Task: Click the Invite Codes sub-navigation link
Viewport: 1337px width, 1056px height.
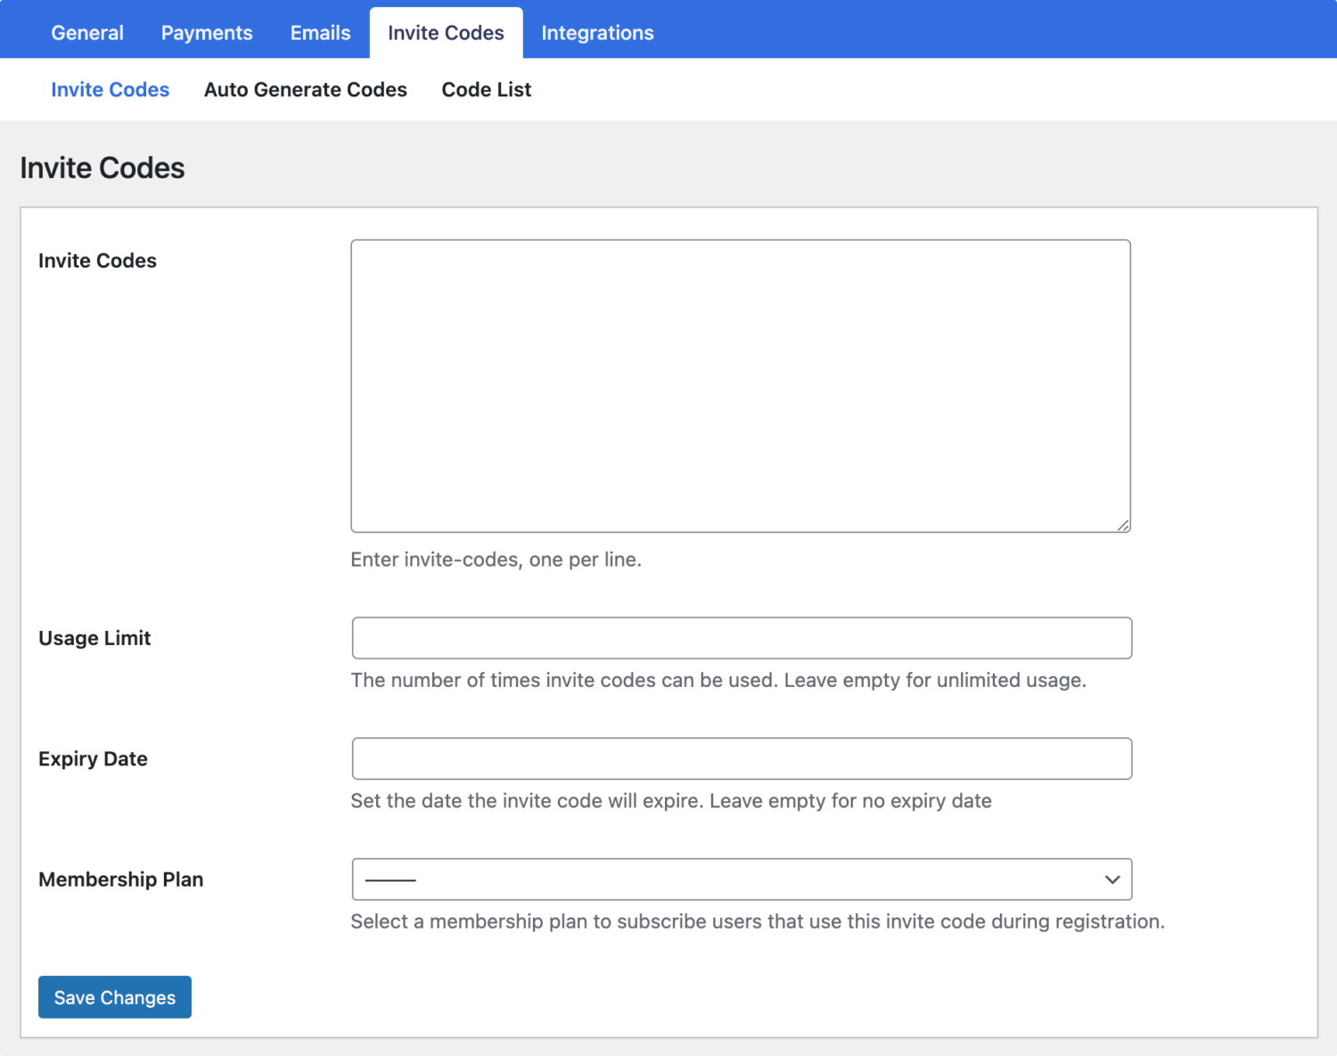Action: click(x=110, y=89)
